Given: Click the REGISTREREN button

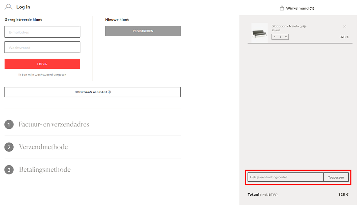Looking at the screenshot, I should click(143, 31).
